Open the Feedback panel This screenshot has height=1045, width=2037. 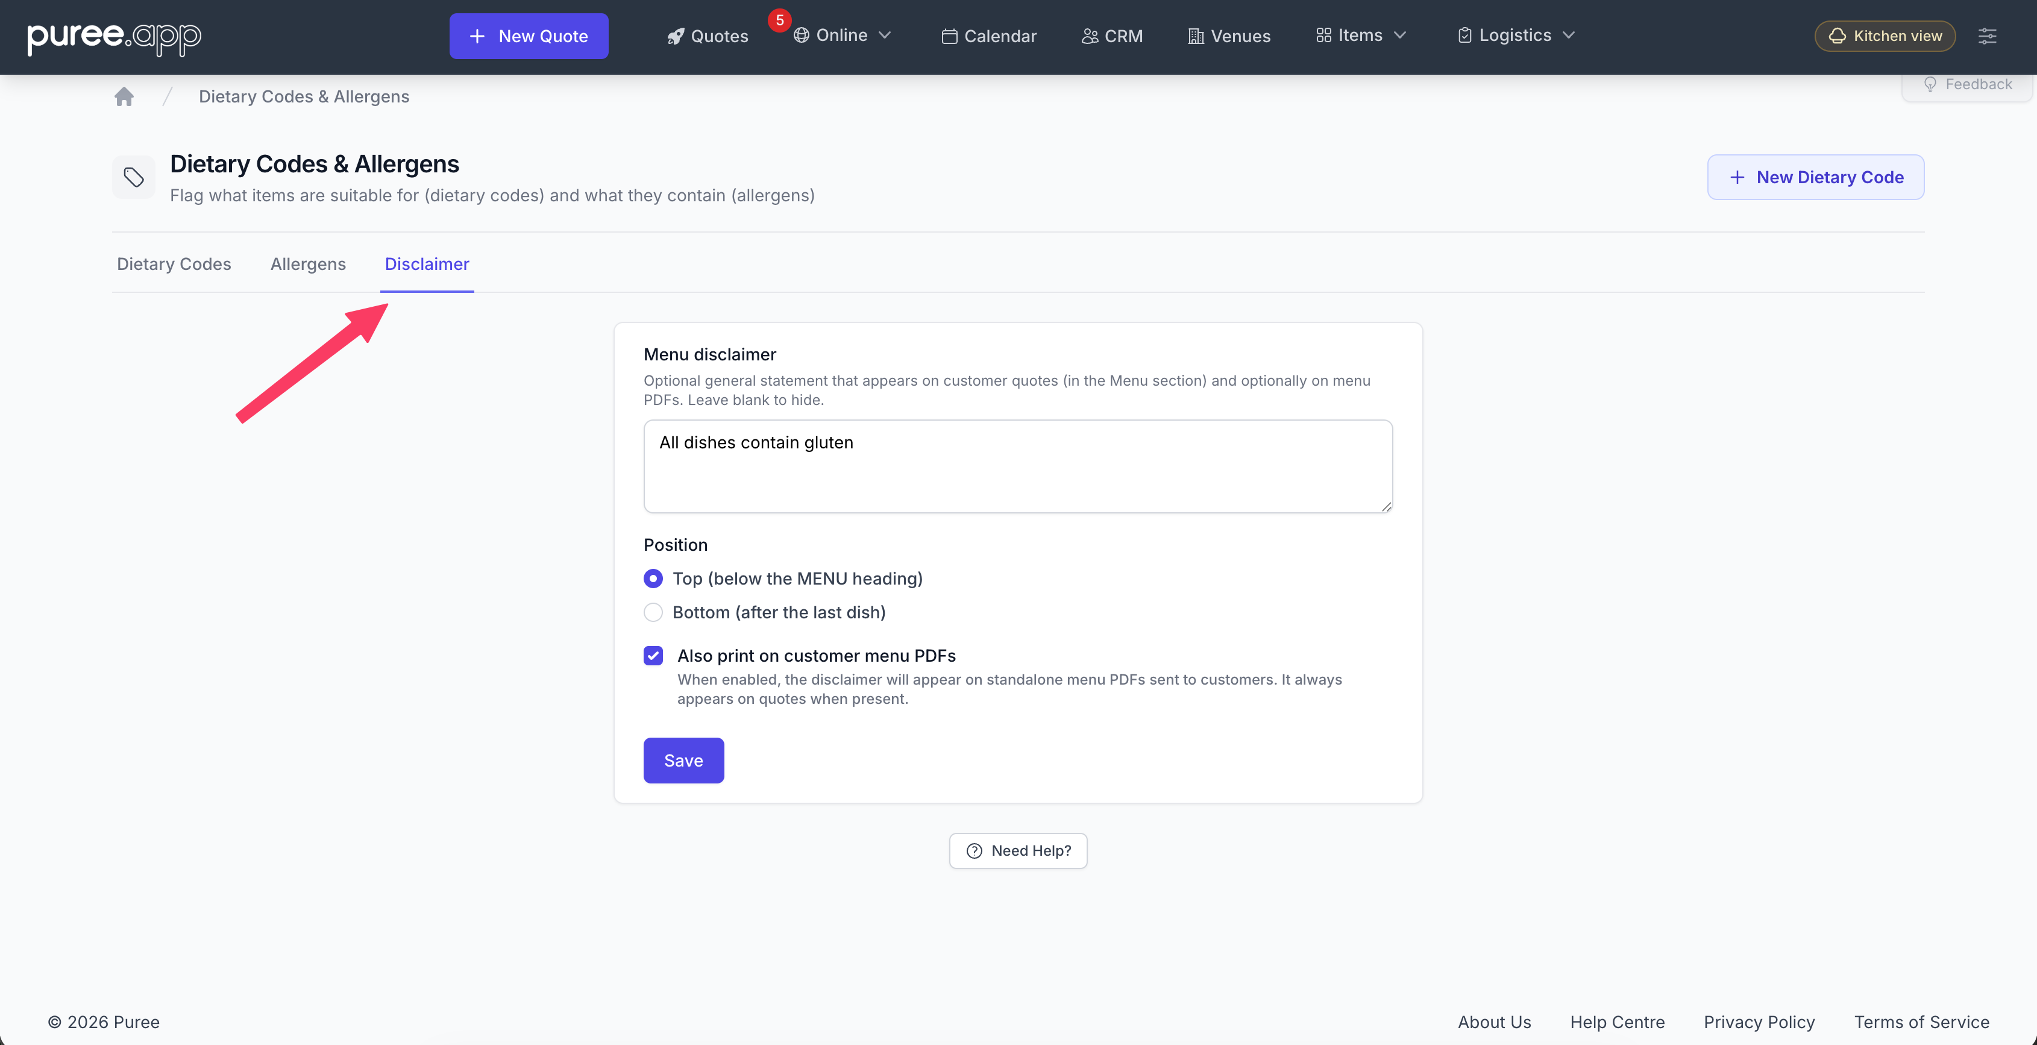click(1968, 84)
